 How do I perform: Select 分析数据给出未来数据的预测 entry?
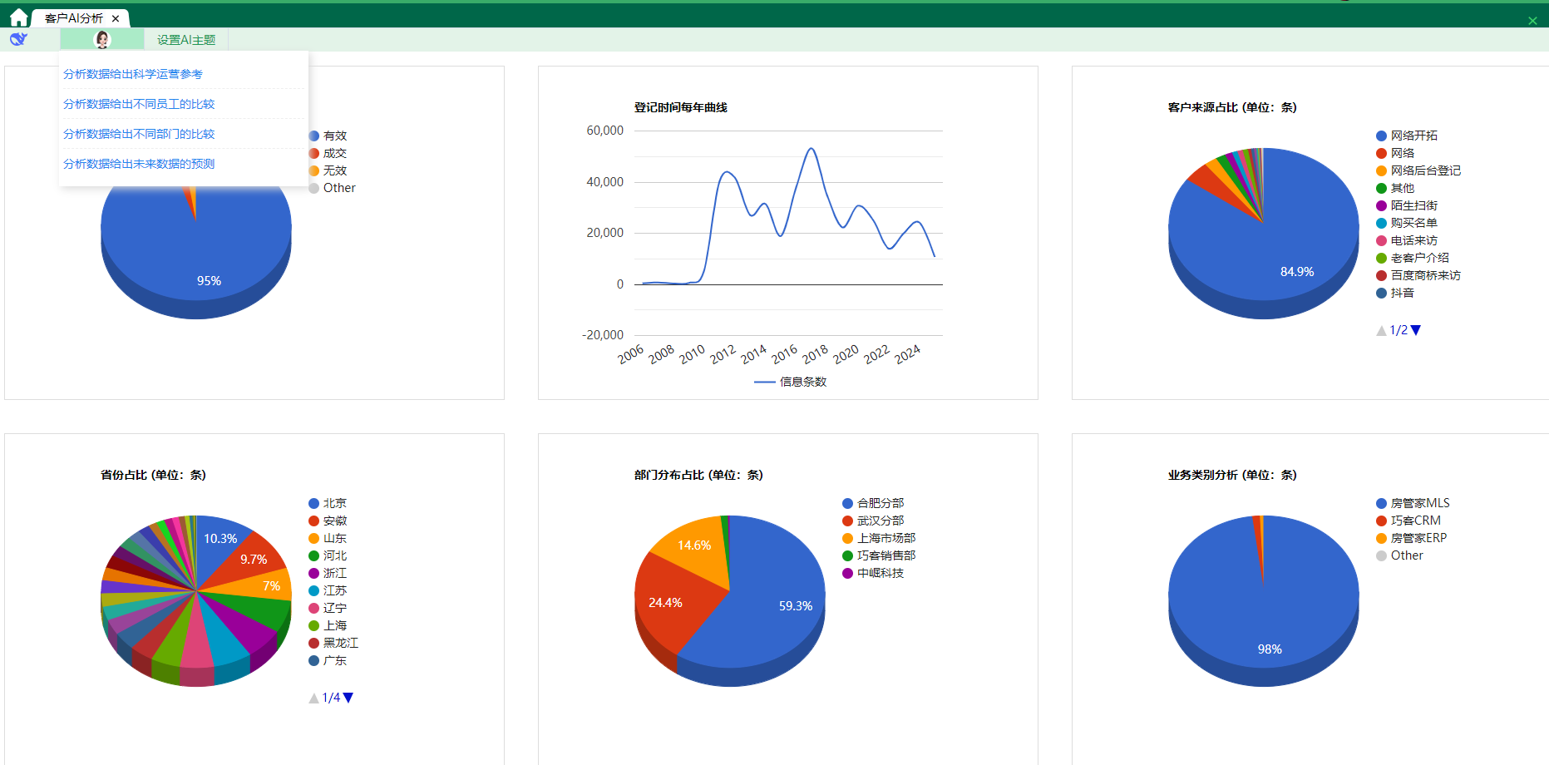tap(139, 164)
